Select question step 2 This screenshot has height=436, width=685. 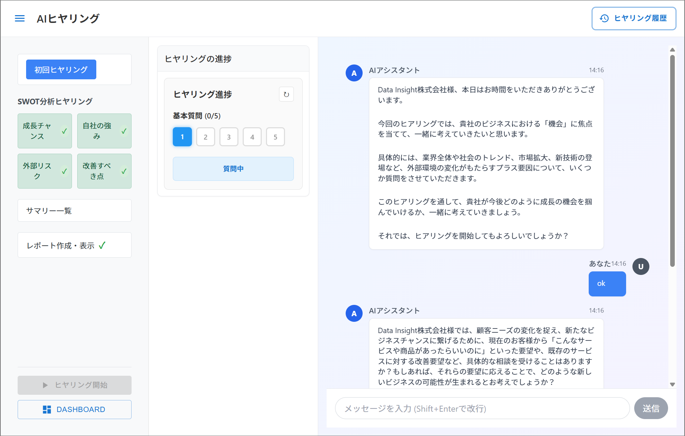pos(205,137)
